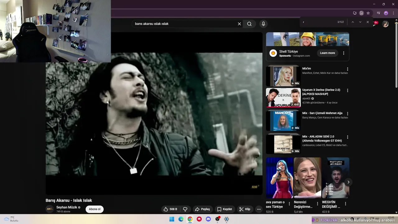This screenshot has width=398, height=224.
Task: Close the find-in-page bar
Action: [368, 22]
